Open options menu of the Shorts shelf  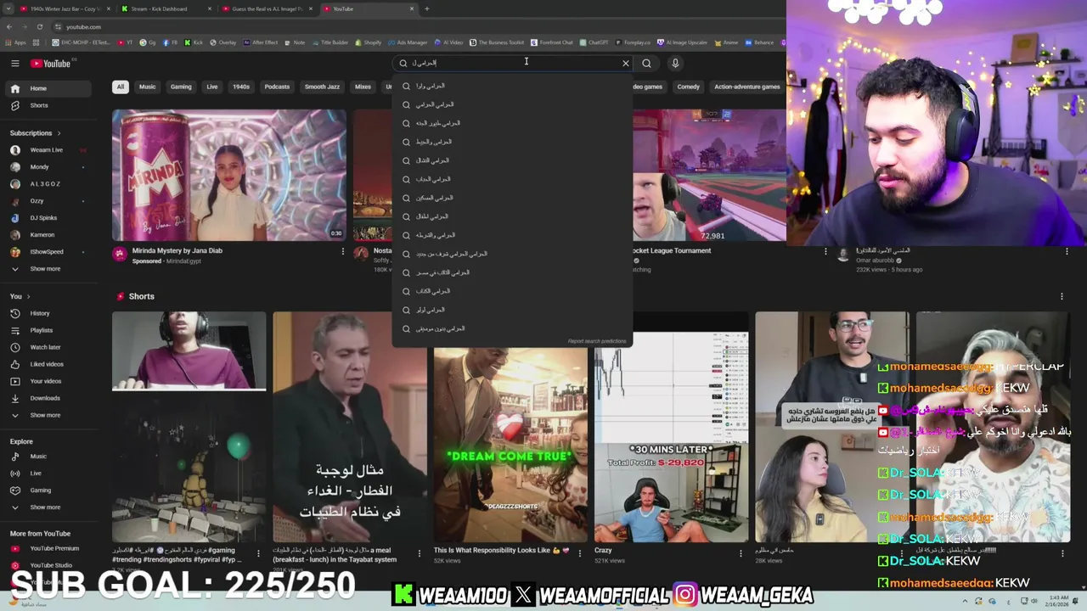(1062, 296)
